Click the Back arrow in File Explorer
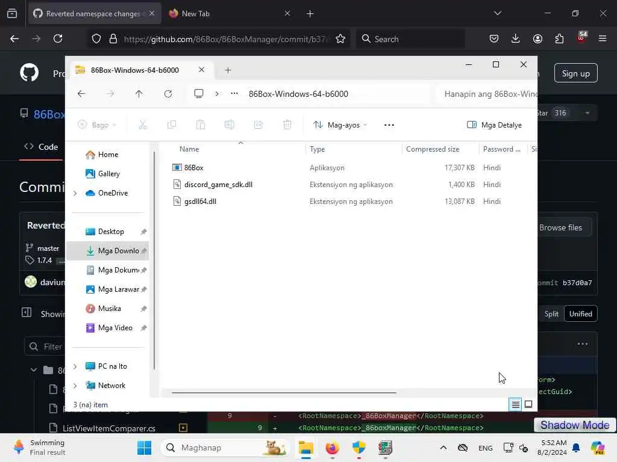This screenshot has height=462, width=617. point(81,94)
